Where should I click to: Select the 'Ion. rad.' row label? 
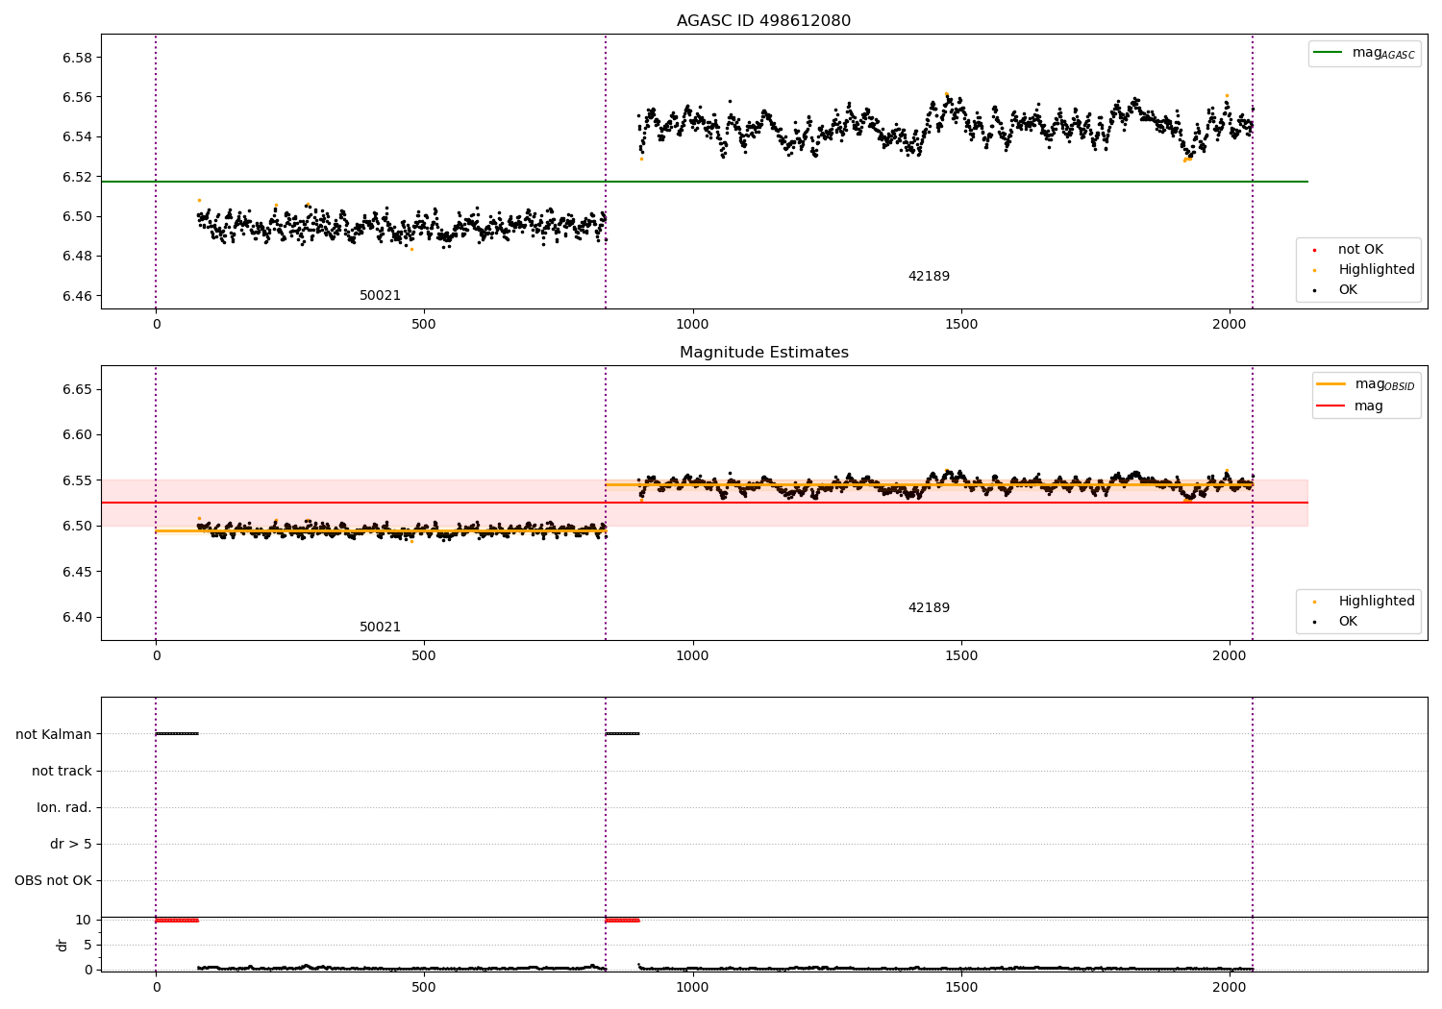click(x=64, y=807)
